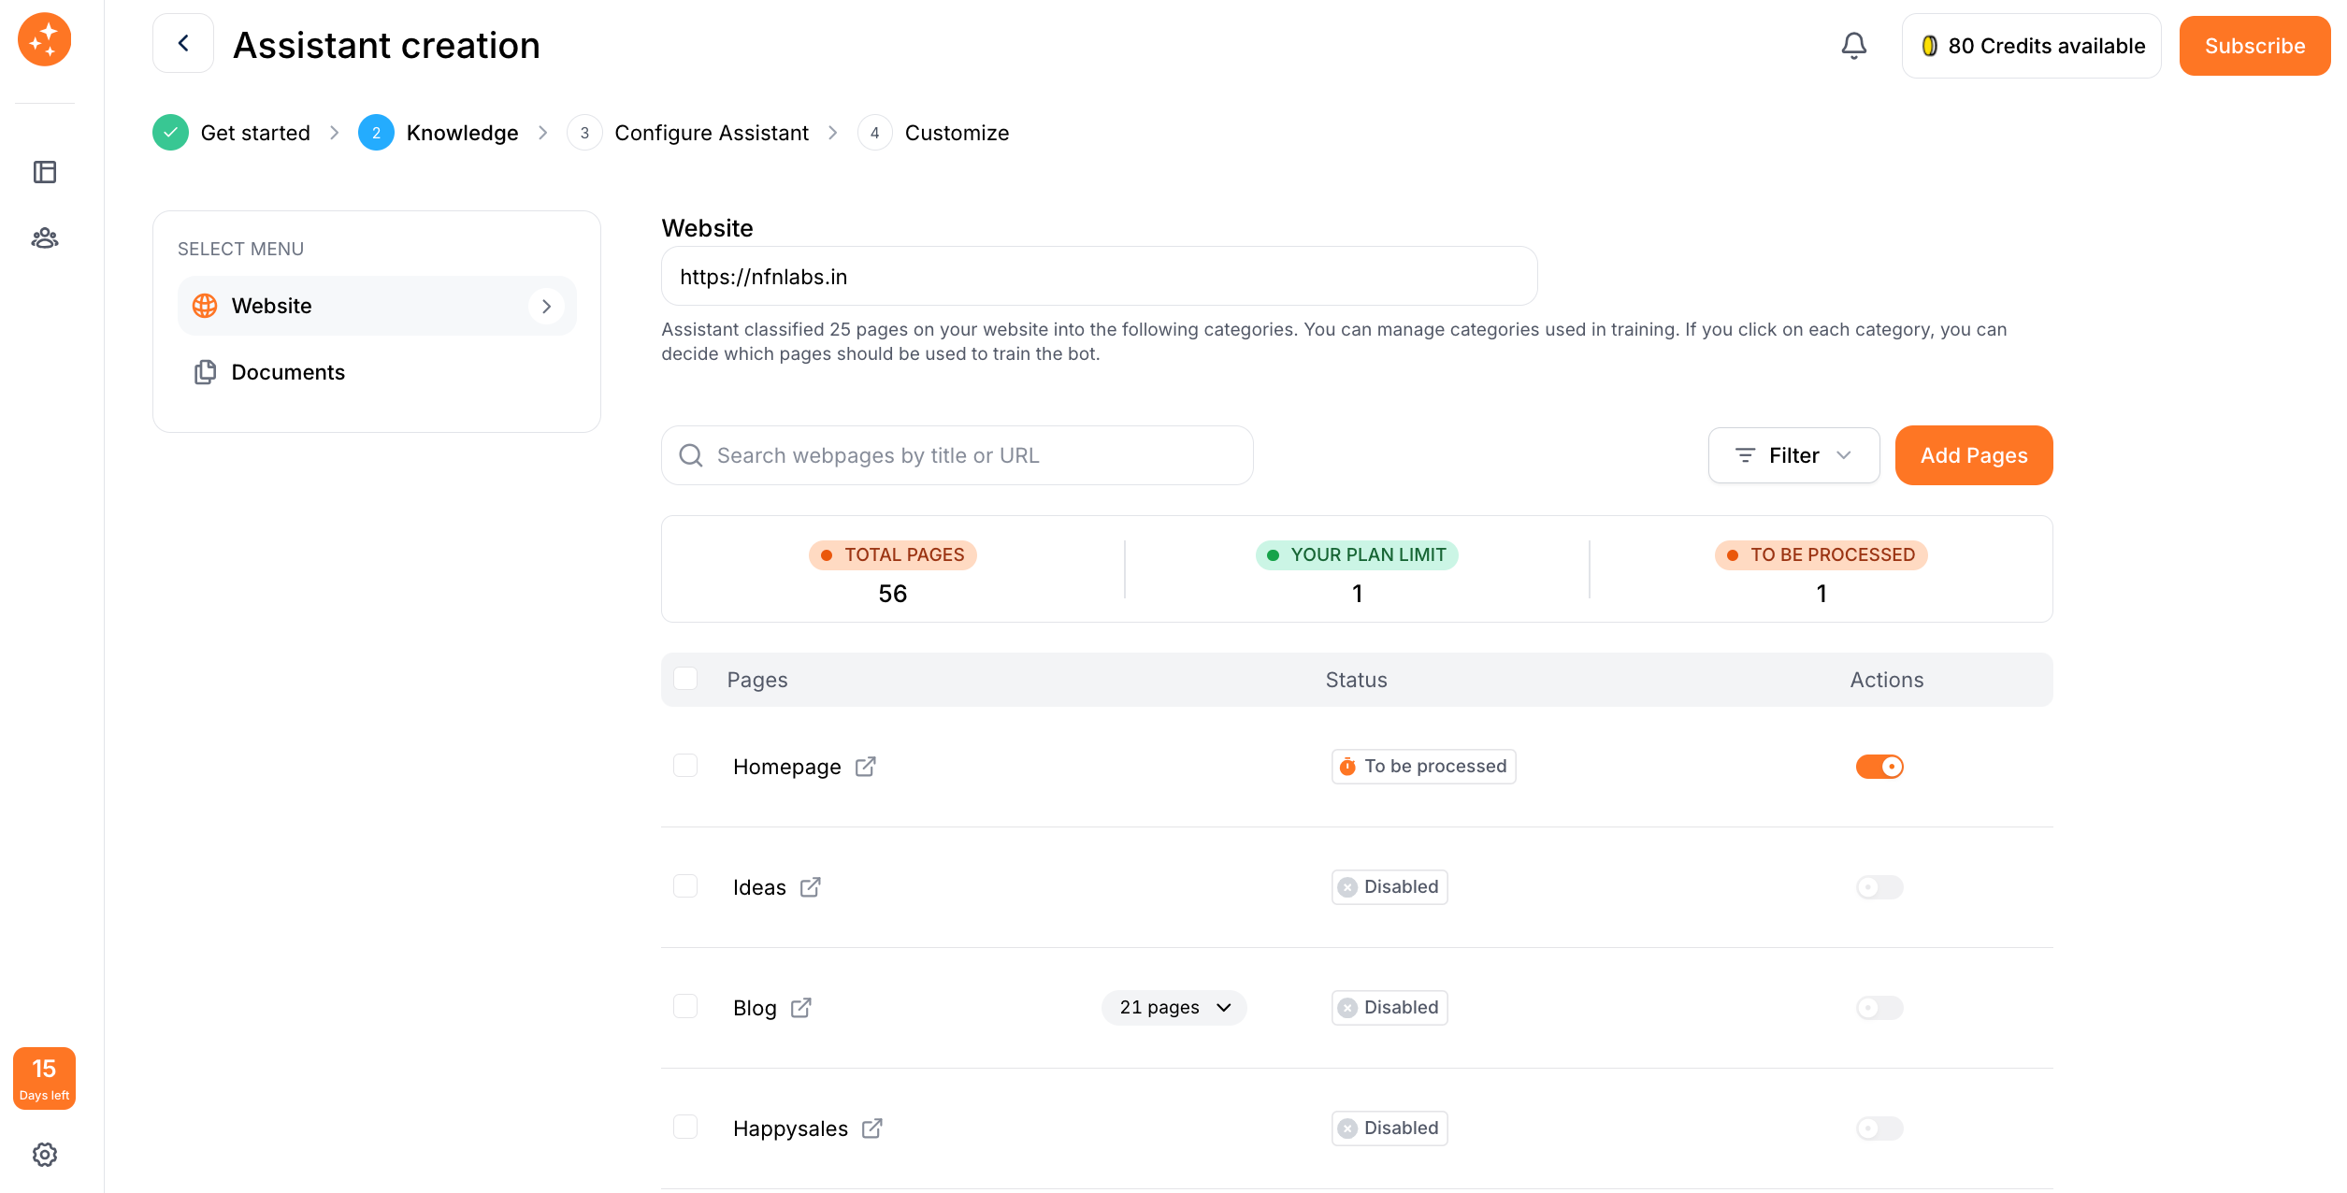Click the team members sidebar icon
The height and width of the screenshot is (1193, 2347).
tap(44, 238)
